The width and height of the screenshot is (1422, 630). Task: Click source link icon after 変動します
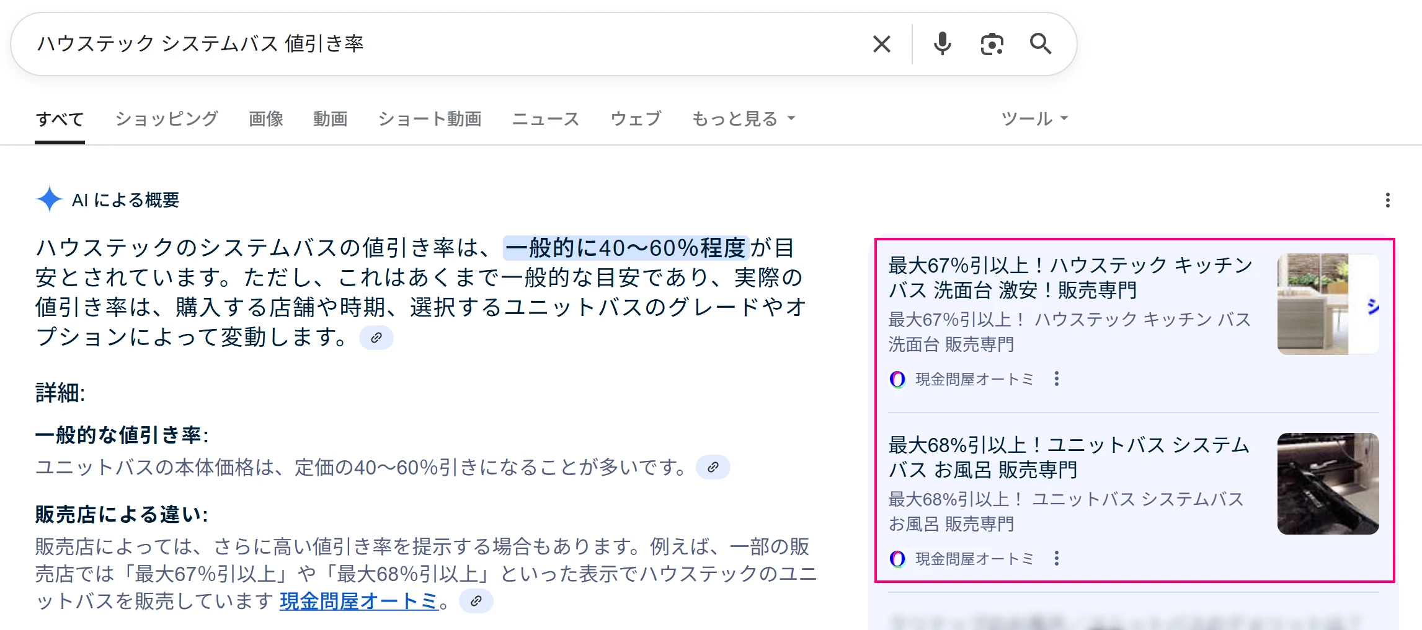tap(376, 338)
